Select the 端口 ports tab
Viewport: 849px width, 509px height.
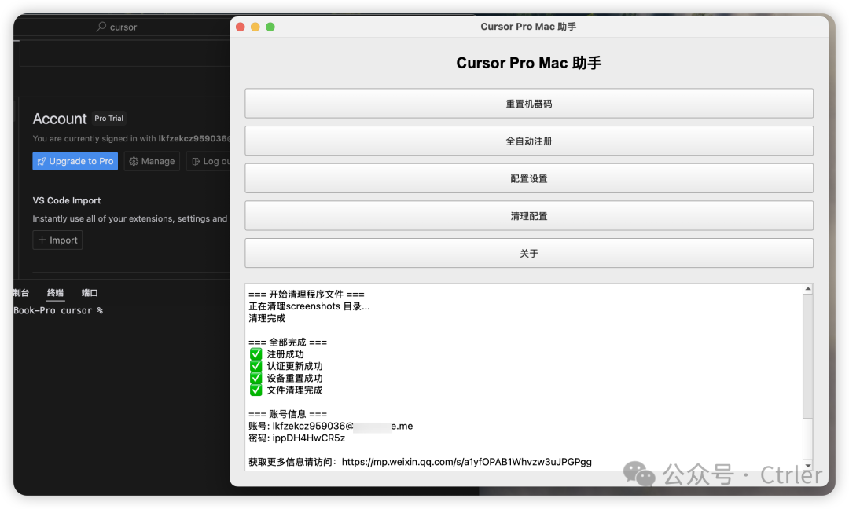tap(90, 293)
